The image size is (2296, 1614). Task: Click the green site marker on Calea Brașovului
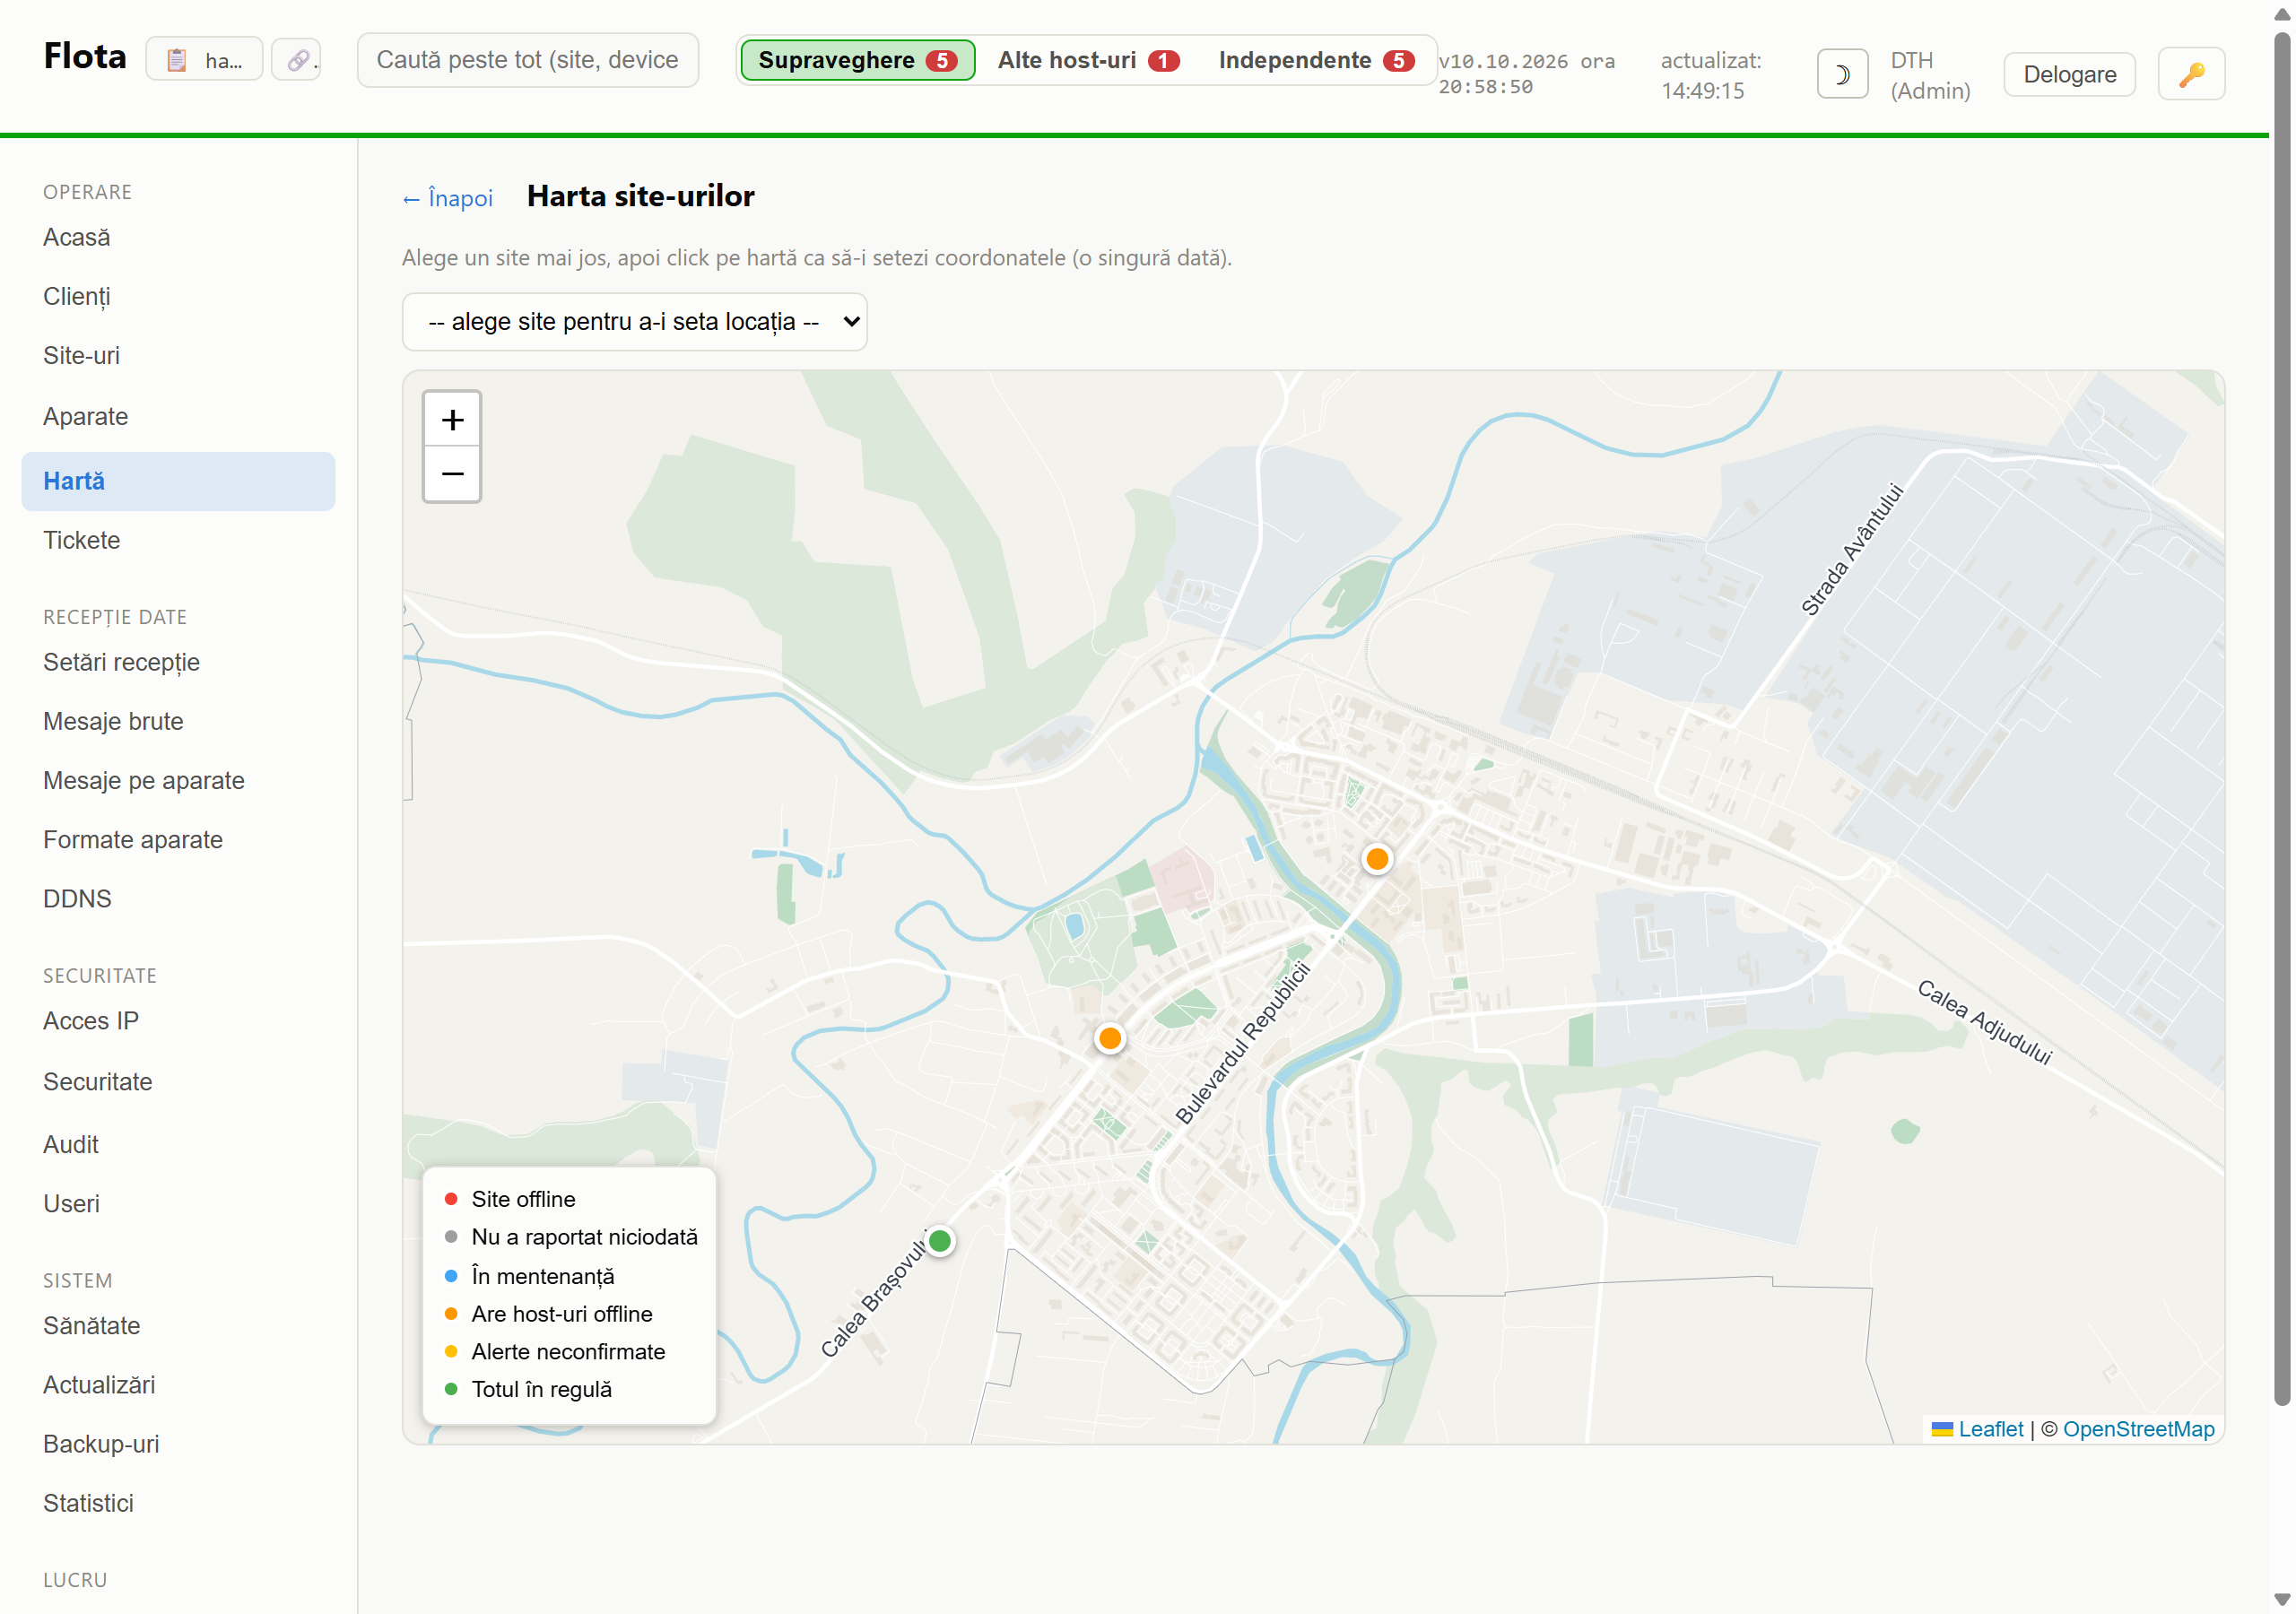(x=940, y=1242)
